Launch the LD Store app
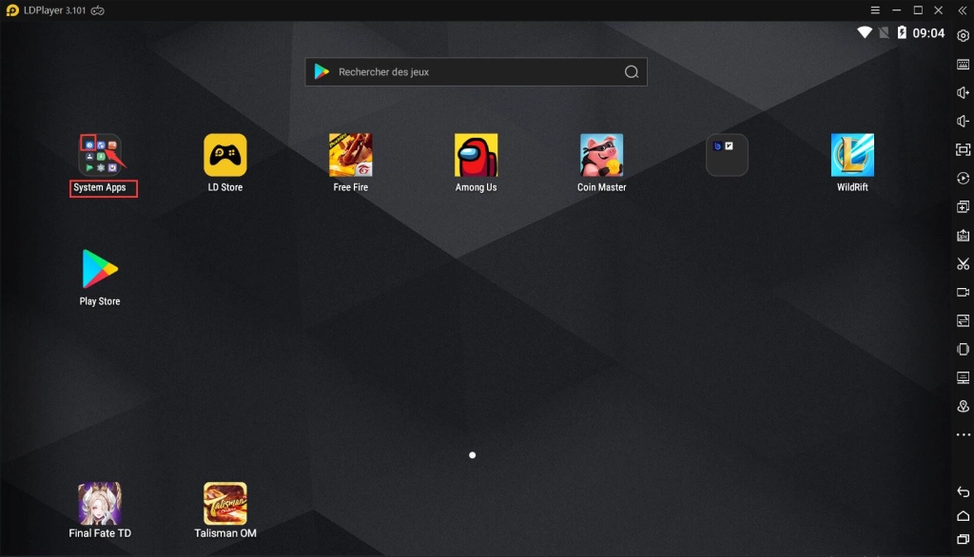Viewport: 974px width, 557px height. (x=225, y=155)
